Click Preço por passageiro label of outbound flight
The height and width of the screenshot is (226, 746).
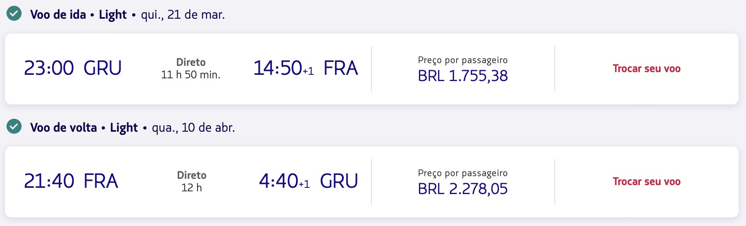[463, 60]
